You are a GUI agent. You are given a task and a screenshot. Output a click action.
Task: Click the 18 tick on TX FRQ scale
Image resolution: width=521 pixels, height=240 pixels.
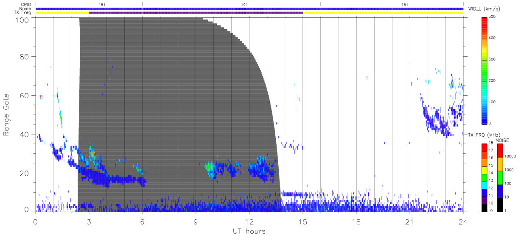point(490,143)
